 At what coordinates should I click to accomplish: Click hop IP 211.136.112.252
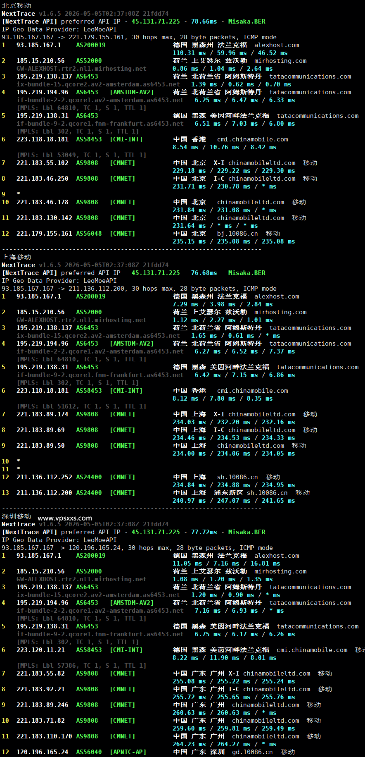(44, 477)
